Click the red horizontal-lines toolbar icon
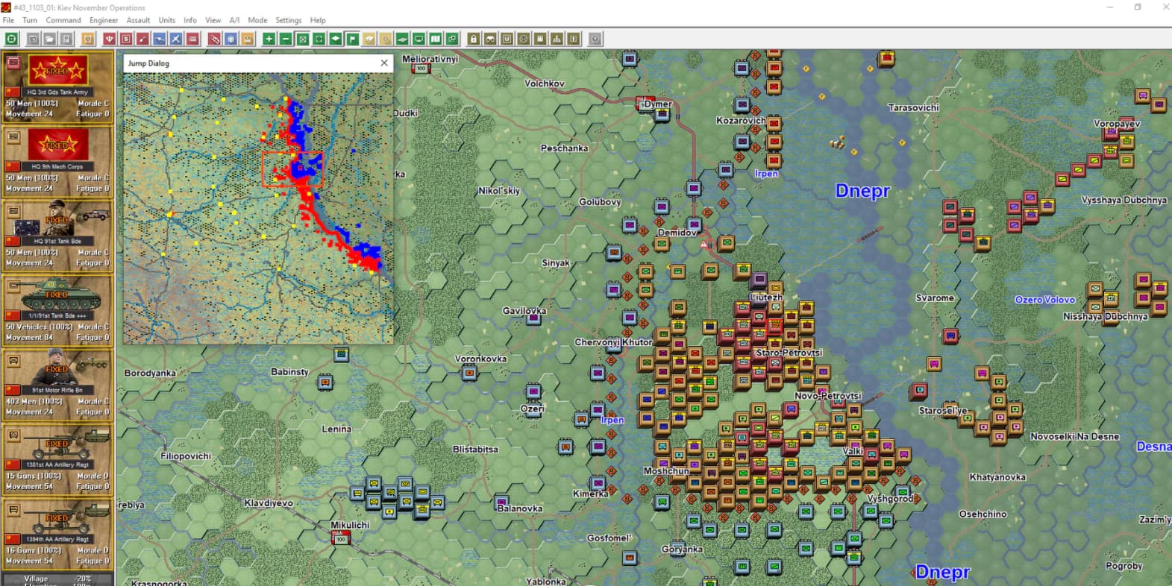 pyautogui.click(x=192, y=39)
